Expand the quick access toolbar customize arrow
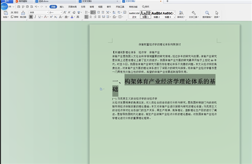The image size is (252, 164). click(x=46, y=7)
